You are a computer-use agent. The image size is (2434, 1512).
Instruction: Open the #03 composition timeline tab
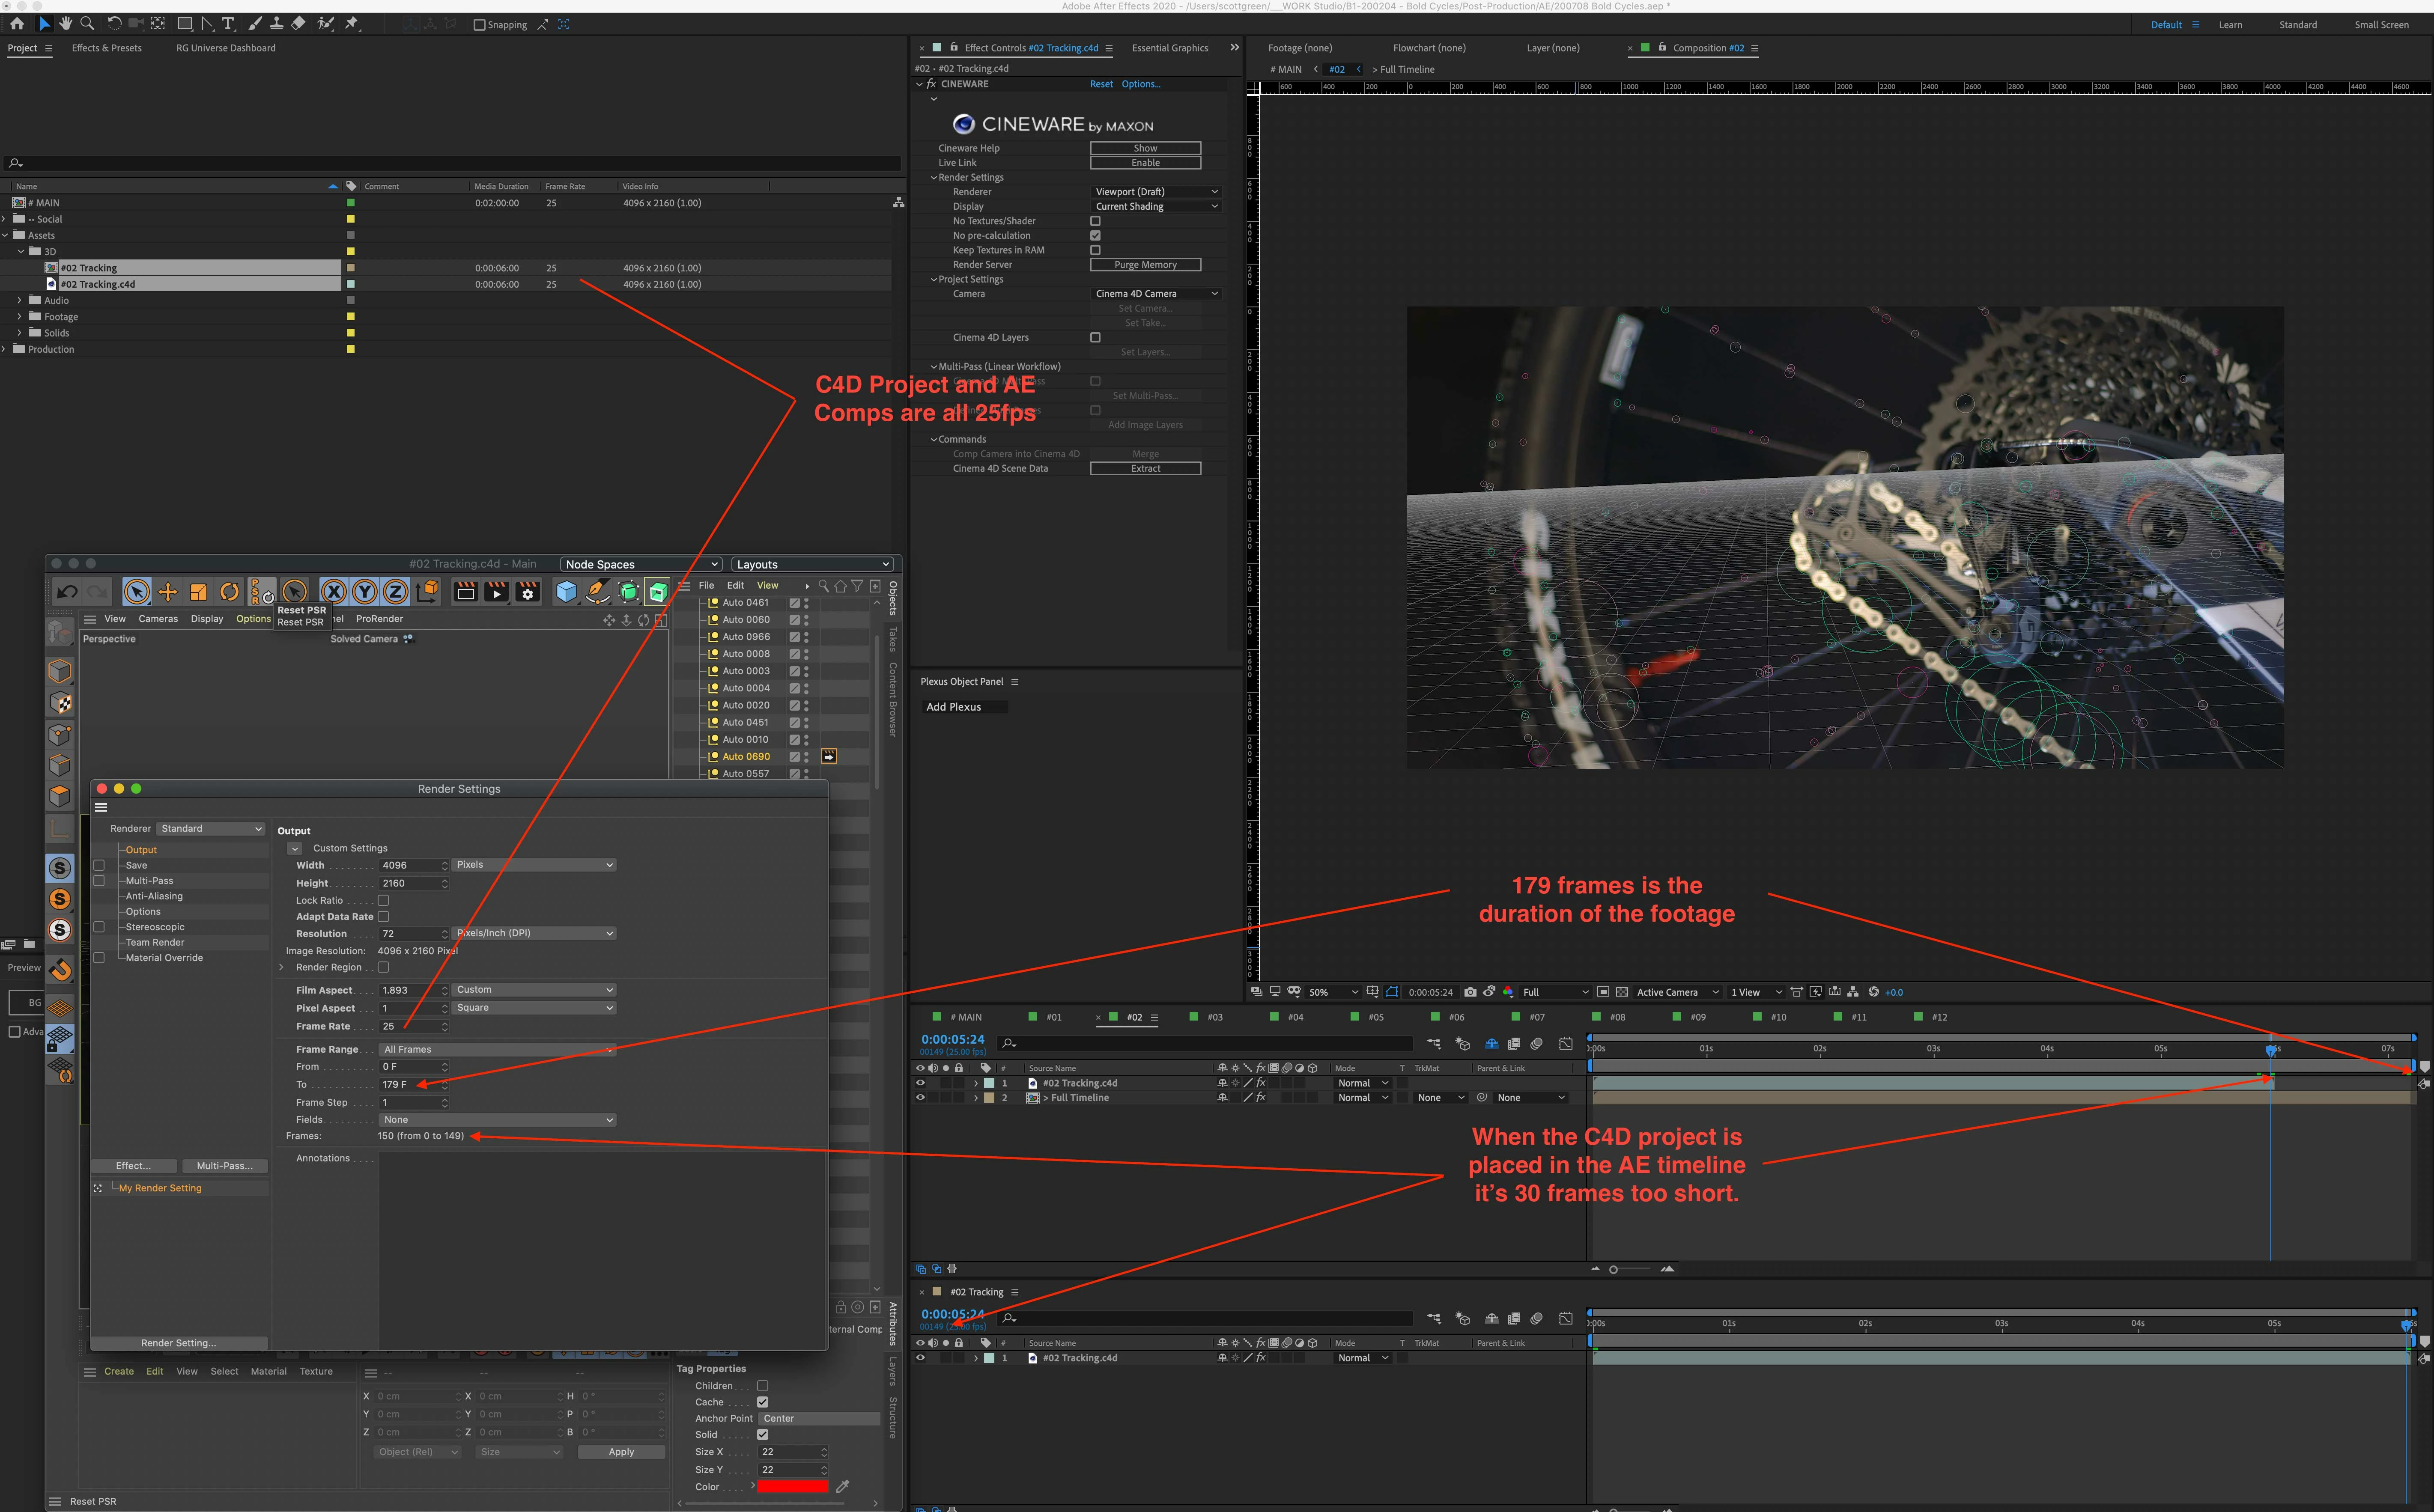[x=1214, y=1017]
